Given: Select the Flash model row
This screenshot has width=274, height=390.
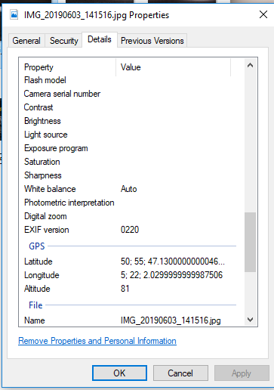Looking at the screenshot, I should coord(131,80).
